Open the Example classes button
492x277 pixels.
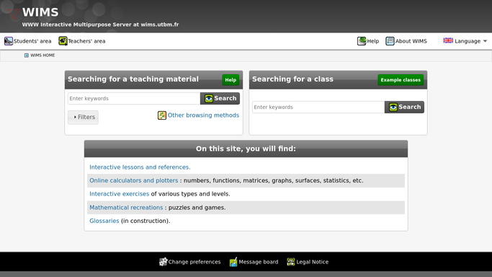(x=401, y=80)
